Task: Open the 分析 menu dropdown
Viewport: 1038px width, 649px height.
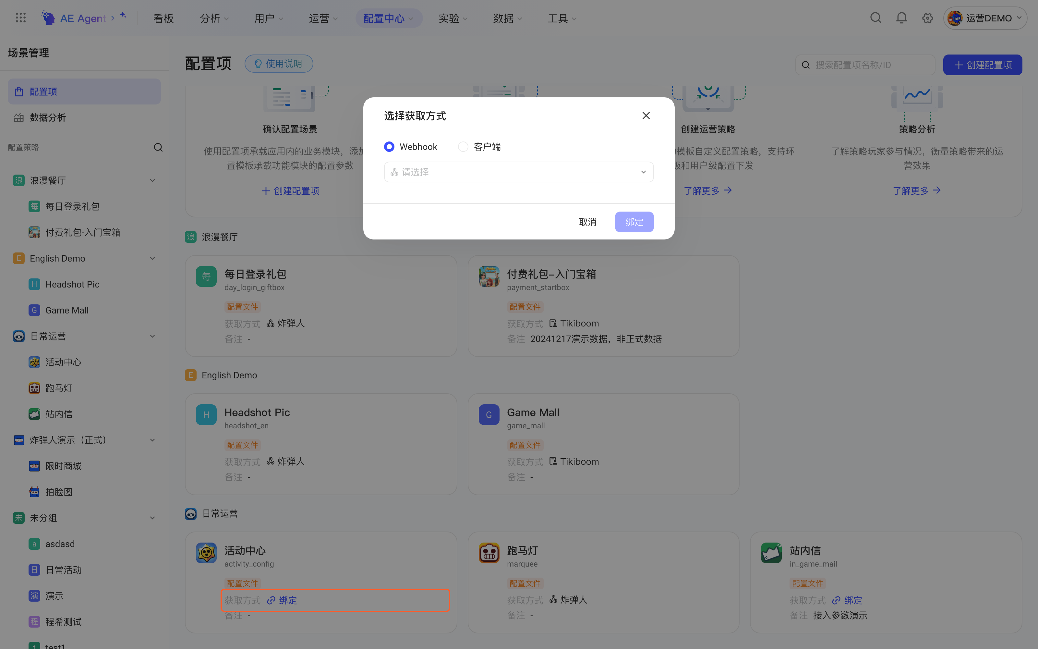Action: pyautogui.click(x=214, y=18)
